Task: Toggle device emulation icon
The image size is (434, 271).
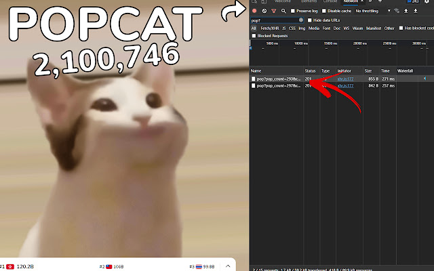Action: 264,1
